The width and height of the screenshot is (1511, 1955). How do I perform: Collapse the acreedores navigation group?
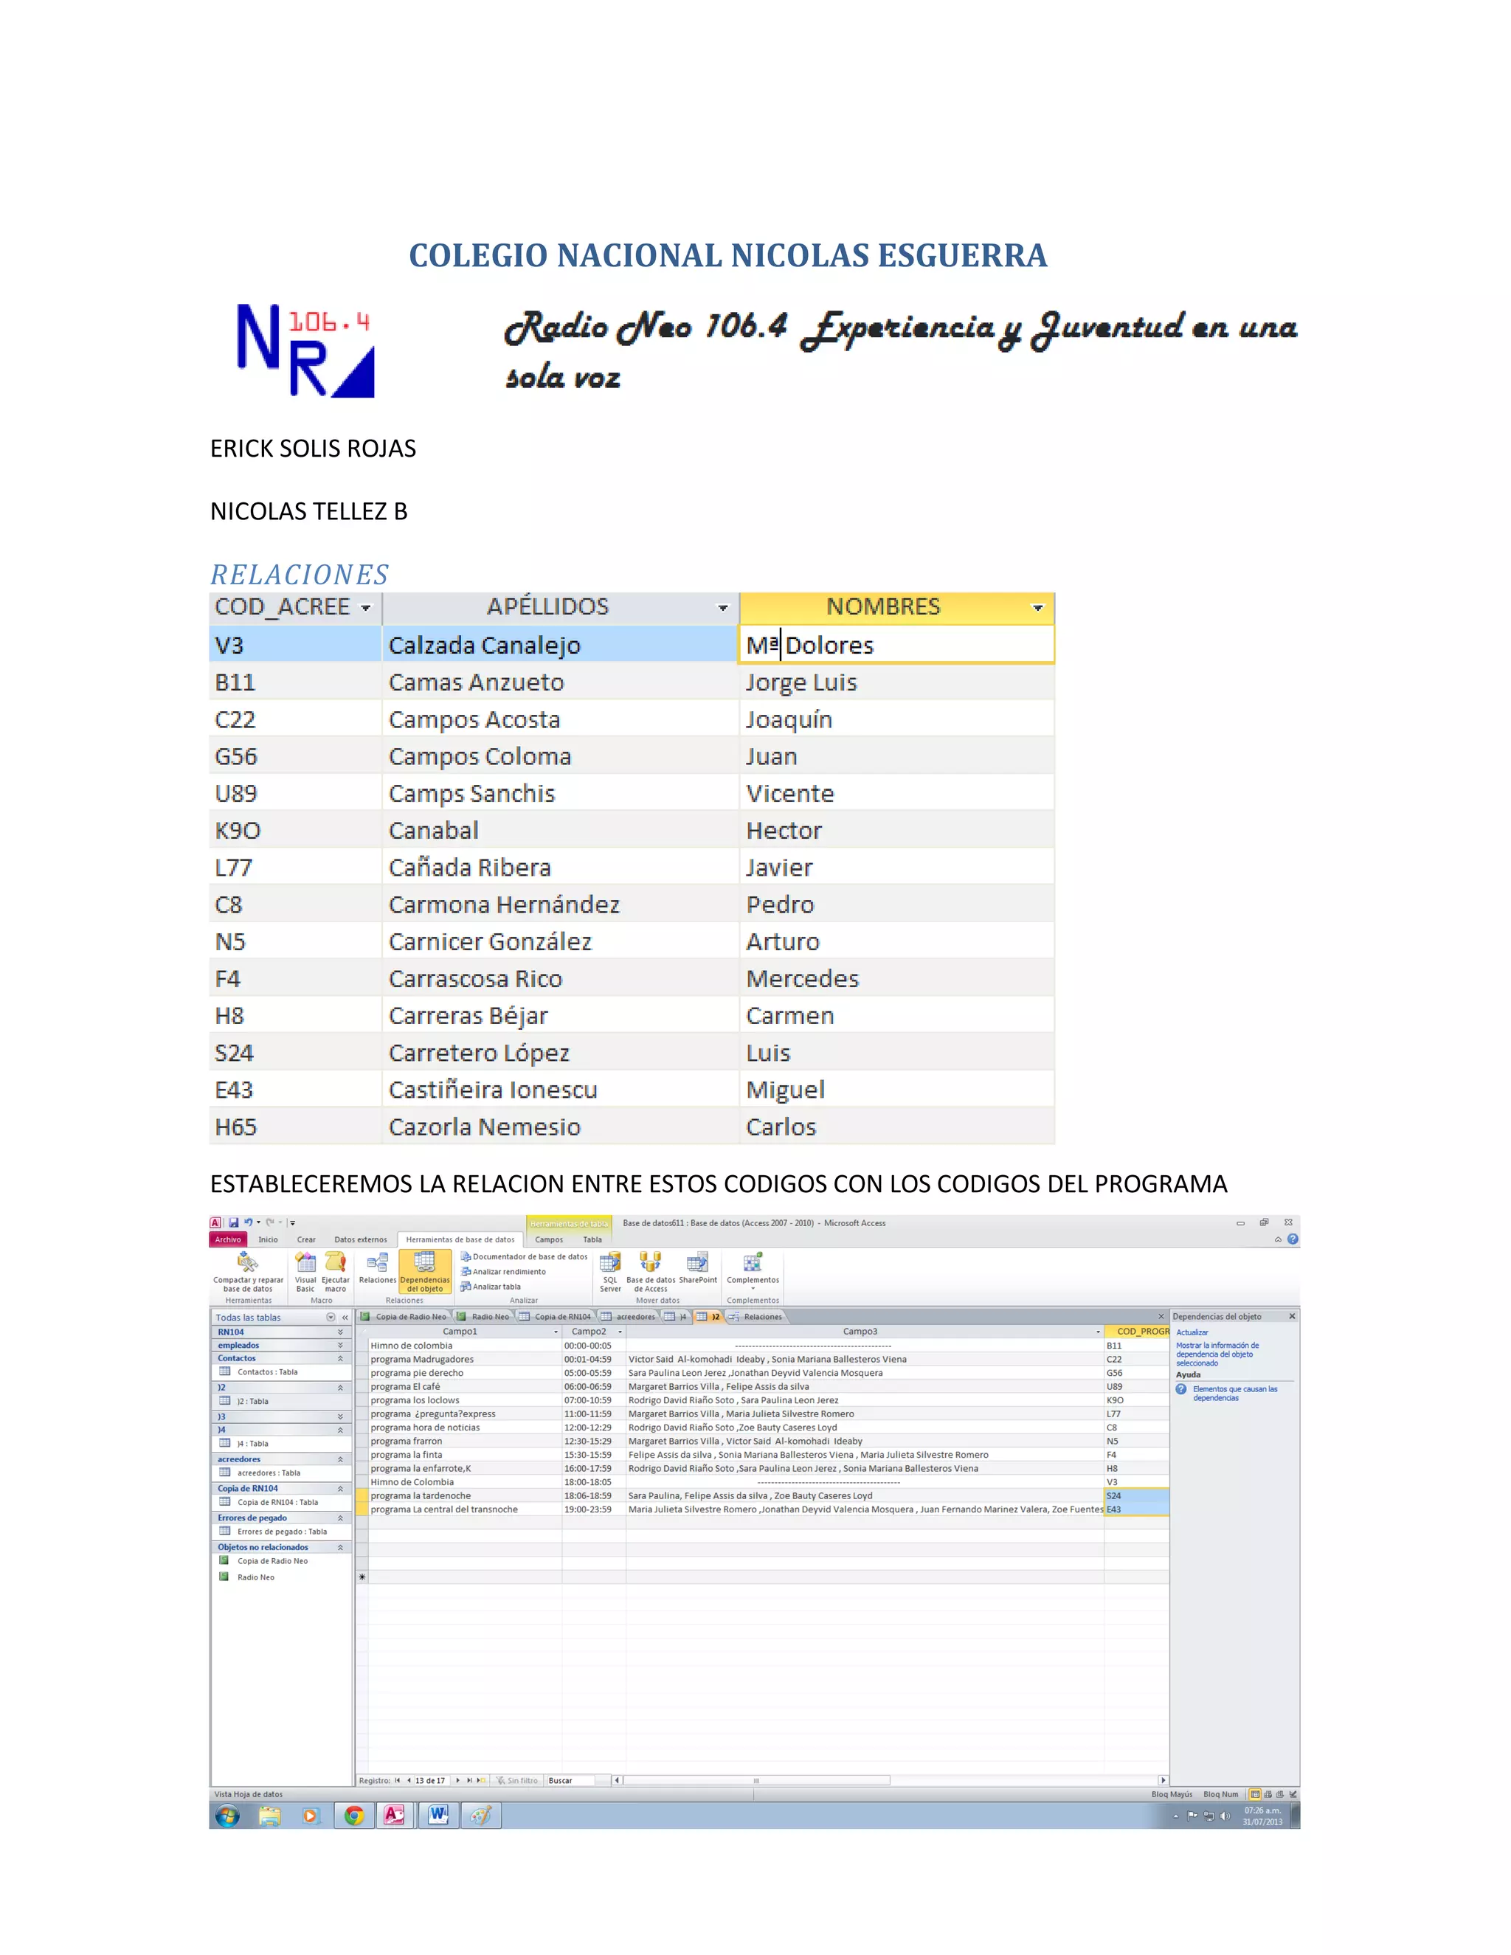[x=340, y=1459]
